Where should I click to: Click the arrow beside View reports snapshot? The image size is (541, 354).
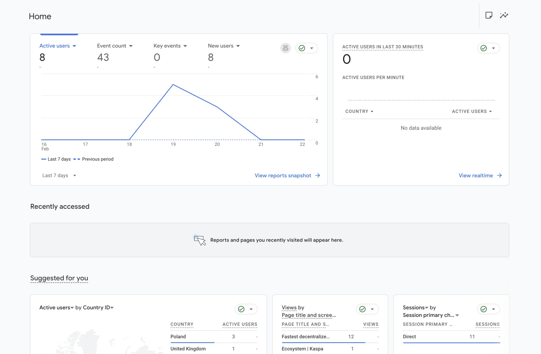click(318, 176)
